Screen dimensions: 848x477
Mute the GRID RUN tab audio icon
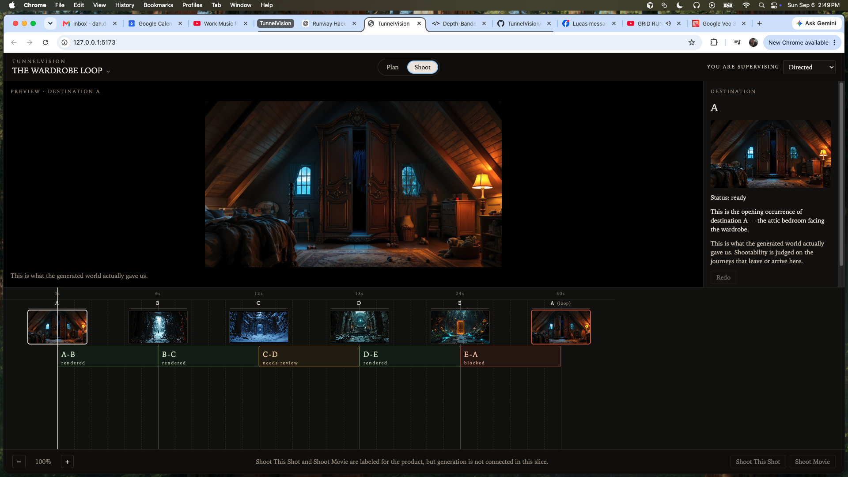[x=668, y=23]
